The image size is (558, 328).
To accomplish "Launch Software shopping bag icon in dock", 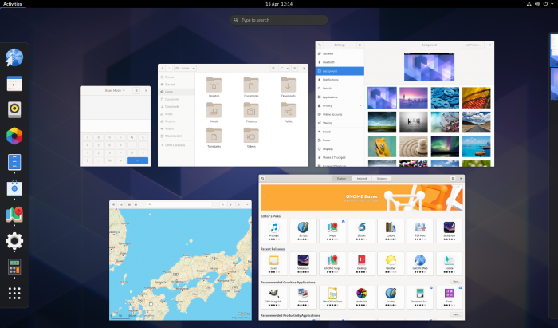I will (x=14, y=188).
